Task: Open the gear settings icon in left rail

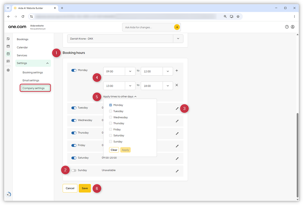Action: [x=8, y=70]
